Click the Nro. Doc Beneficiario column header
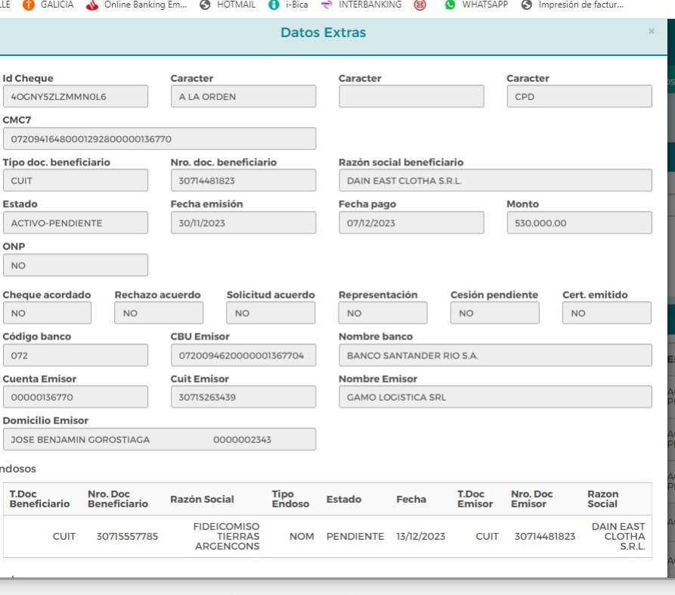 [x=118, y=499]
